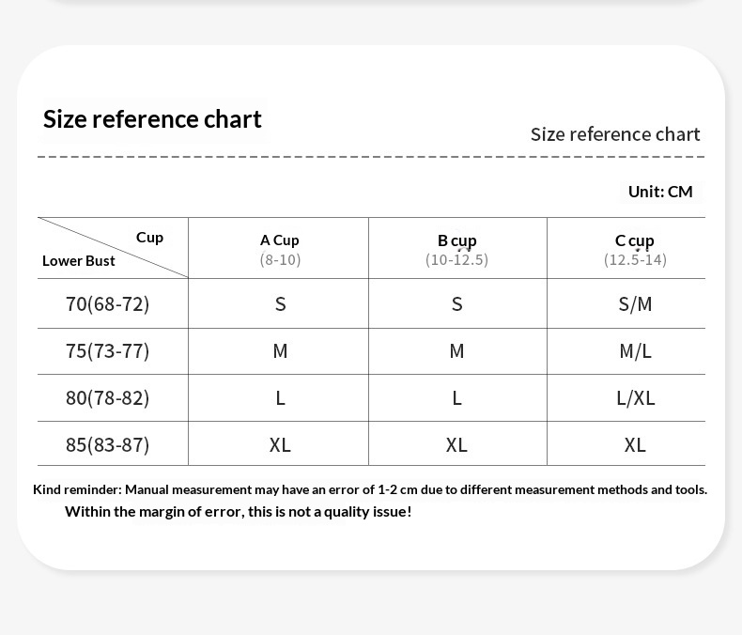Click the "C cup" column header
The width and height of the screenshot is (742, 635).
point(635,240)
